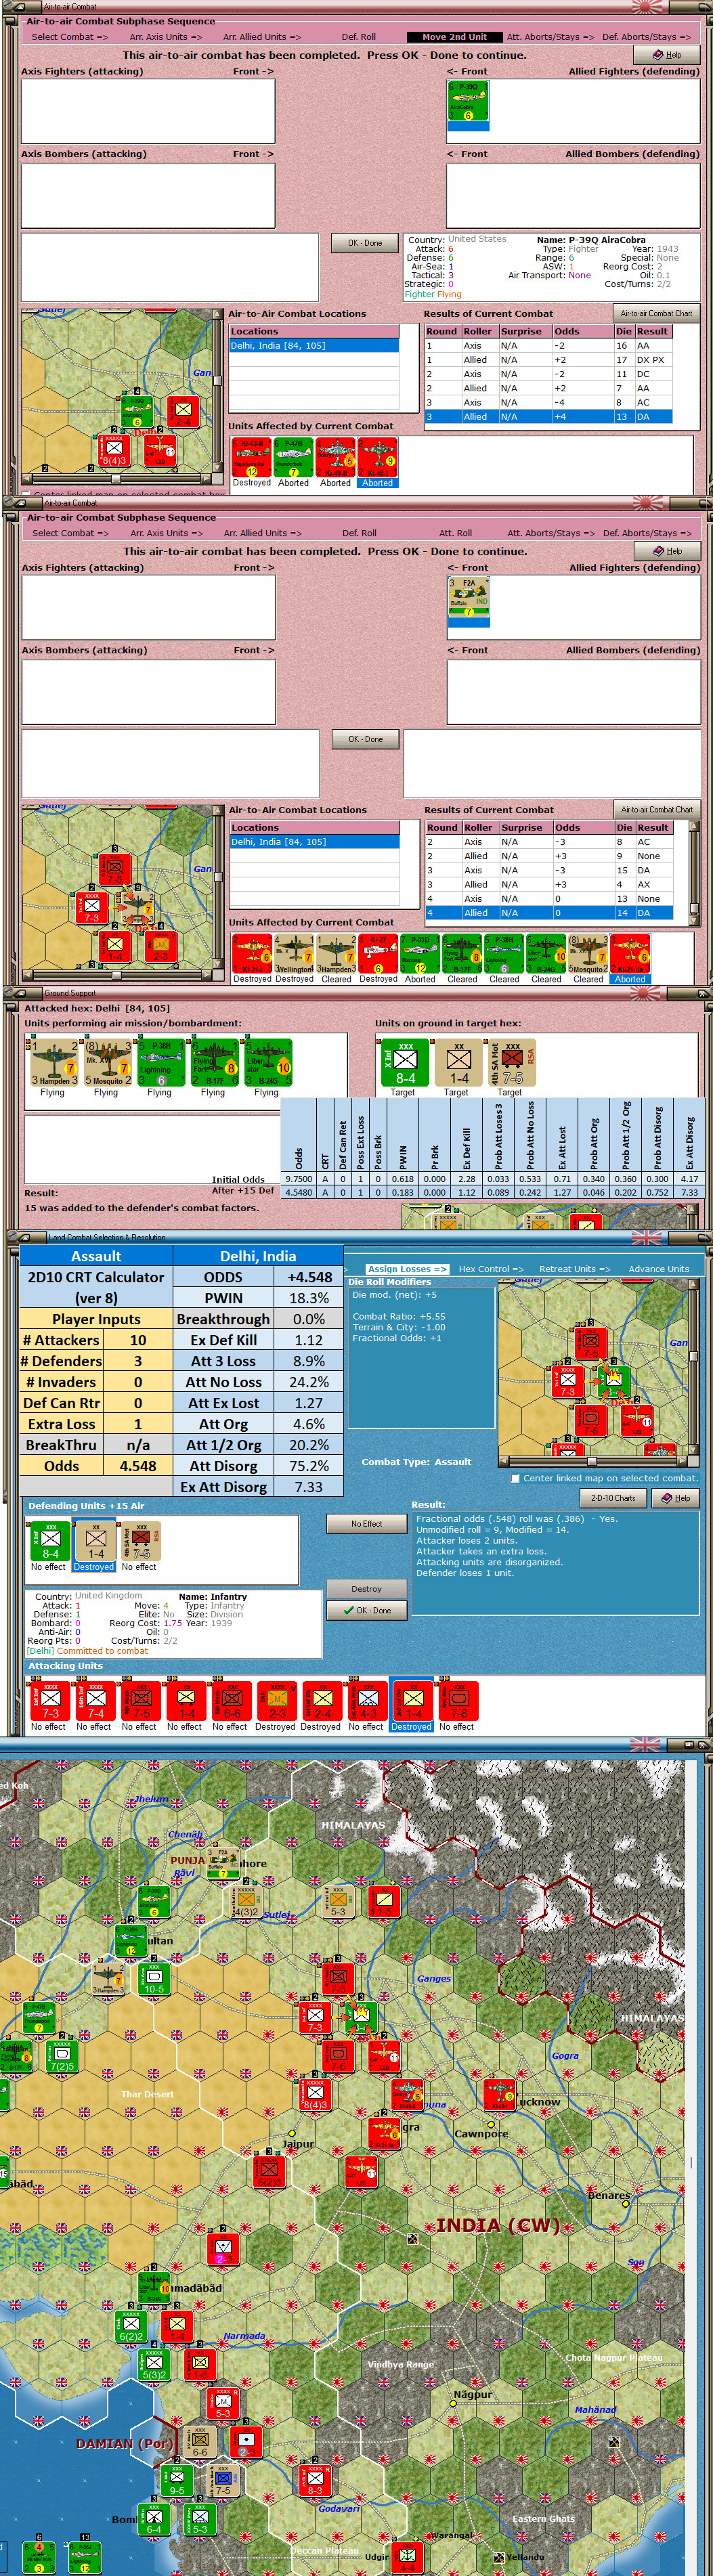Click the 6-4 unit near Bombay
Viewport: 713px width, 2576px height.
tap(153, 2520)
